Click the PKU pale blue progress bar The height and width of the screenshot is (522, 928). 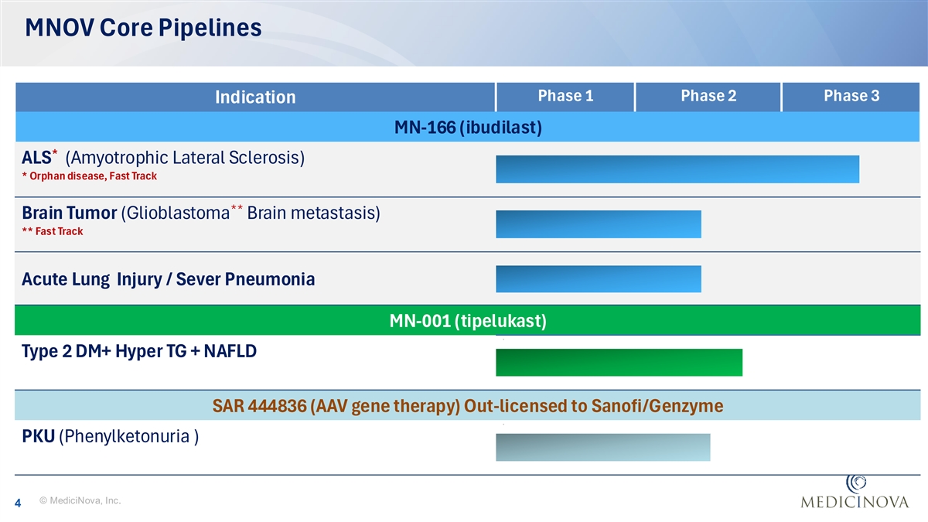click(x=602, y=447)
